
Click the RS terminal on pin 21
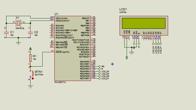99,67
